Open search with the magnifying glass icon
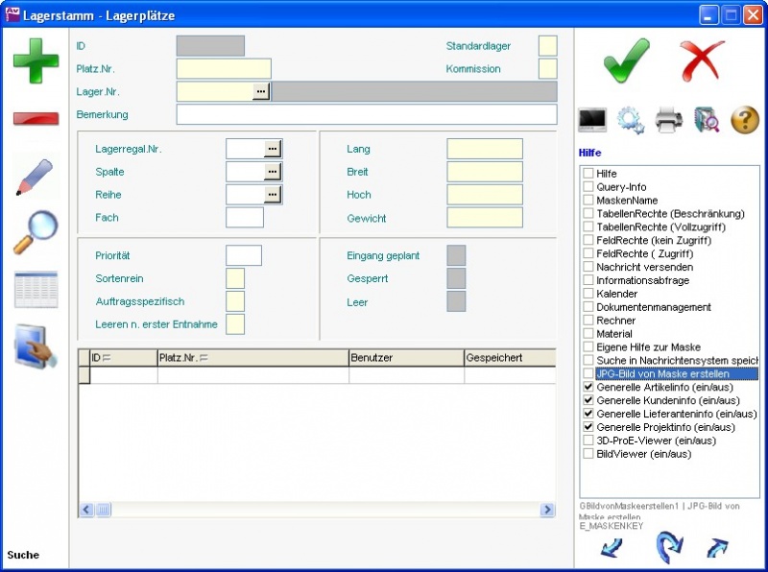Image resolution: width=768 pixels, height=572 pixels. point(36,232)
